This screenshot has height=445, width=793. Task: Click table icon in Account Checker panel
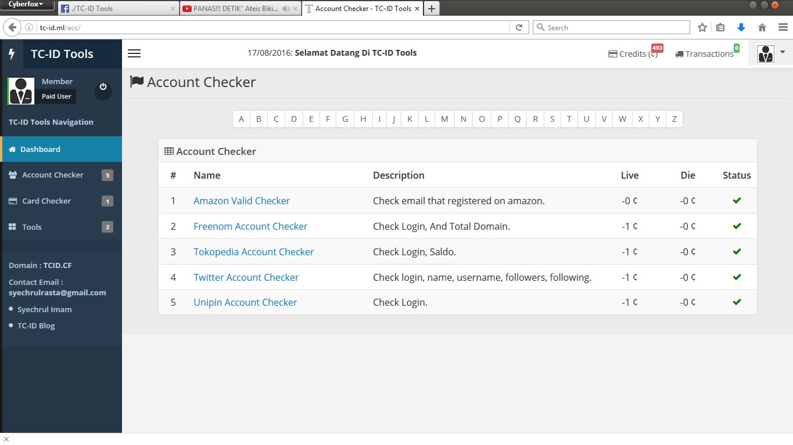[169, 151]
